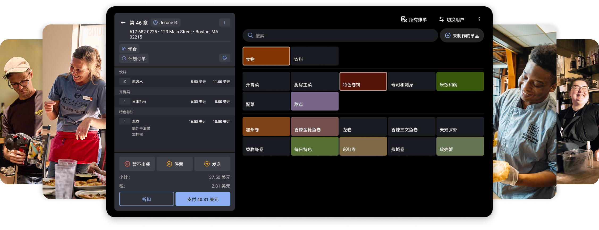Open the 配菜 subcategory
The width and height of the screenshot is (599, 230).
pyautogui.click(x=266, y=101)
